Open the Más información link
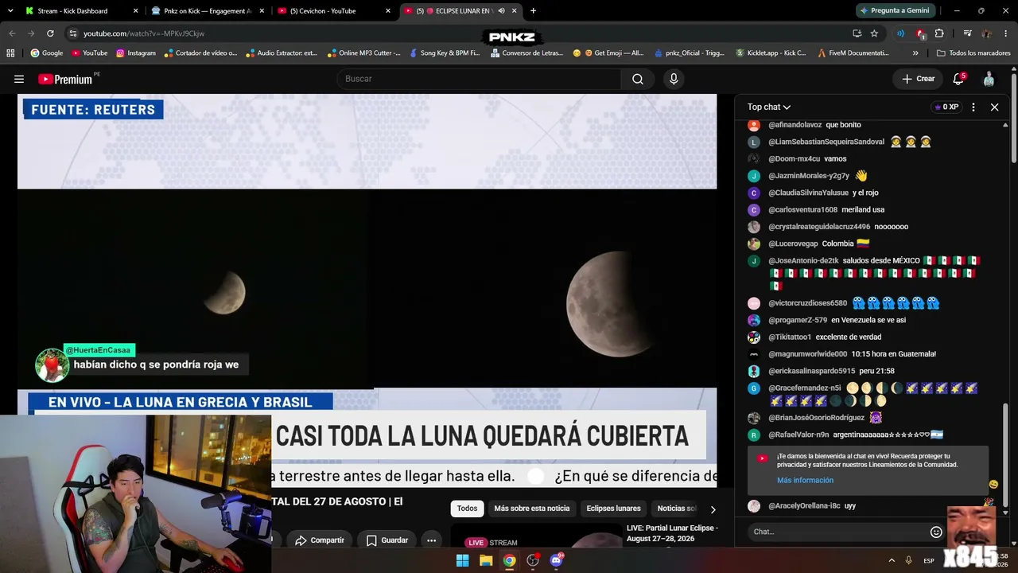Image resolution: width=1018 pixels, height=573 pixels. [x=805, y=480]
